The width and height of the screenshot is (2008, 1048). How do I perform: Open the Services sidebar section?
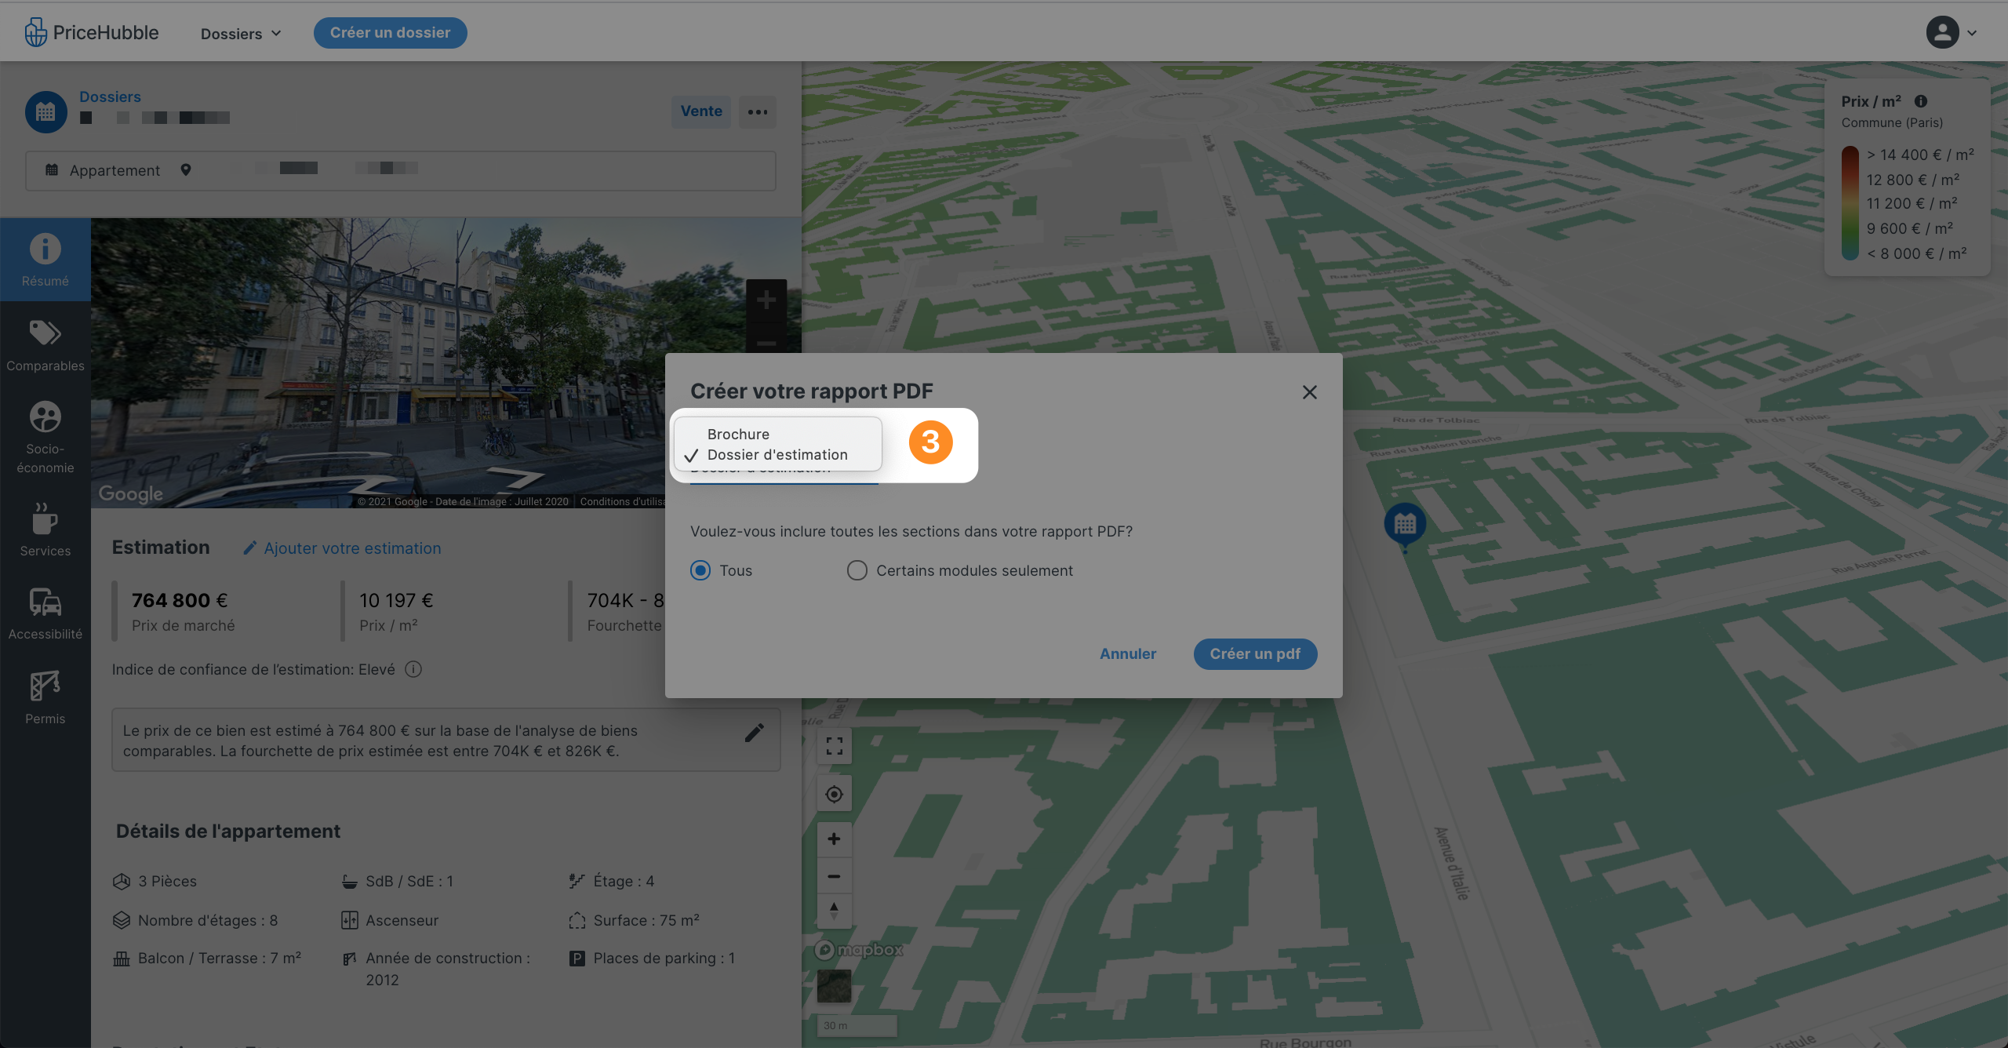45,529
